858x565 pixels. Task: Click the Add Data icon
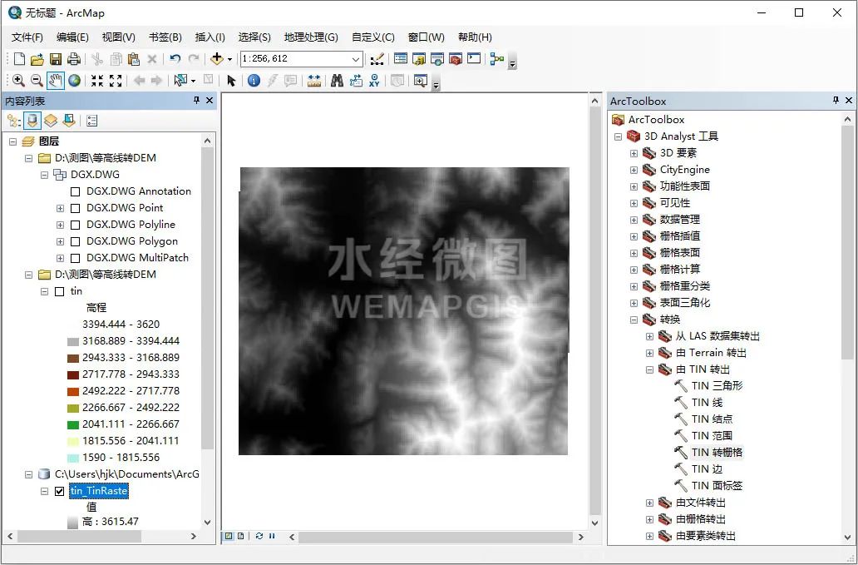click(217, 58)
